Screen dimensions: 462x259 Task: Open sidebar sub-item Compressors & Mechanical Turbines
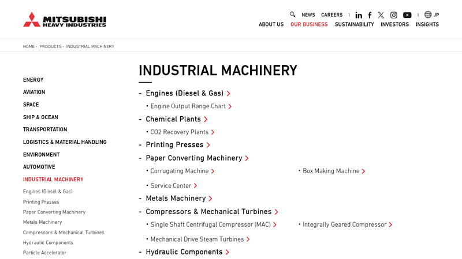pyautogui.click(x=64, y=233)
